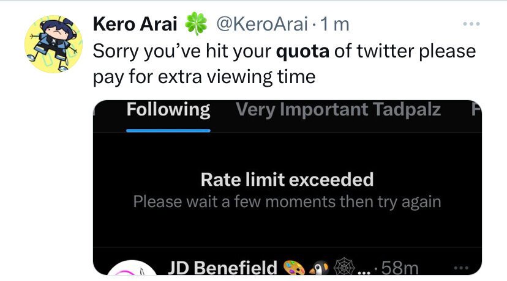Click the Kero Arai display name
Viewport: 507px width, 281px height.
point(135,24)
